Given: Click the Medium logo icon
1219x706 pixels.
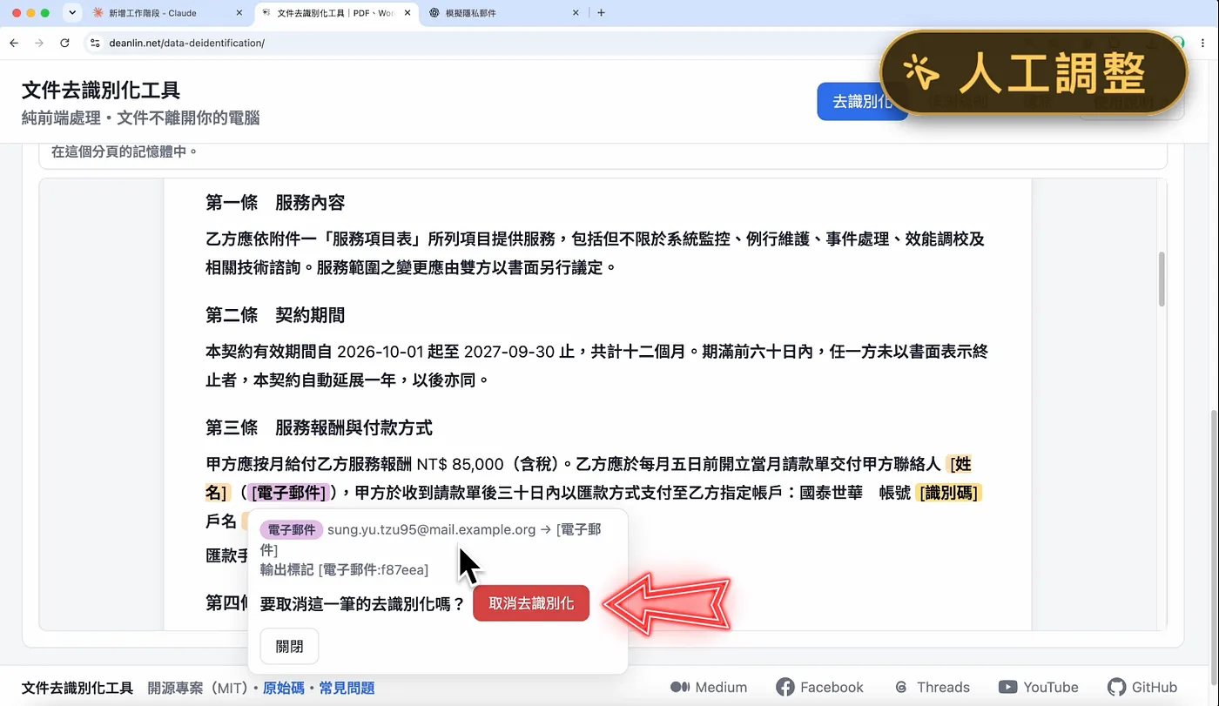Looking at the screenshot, I should [679, 688].
